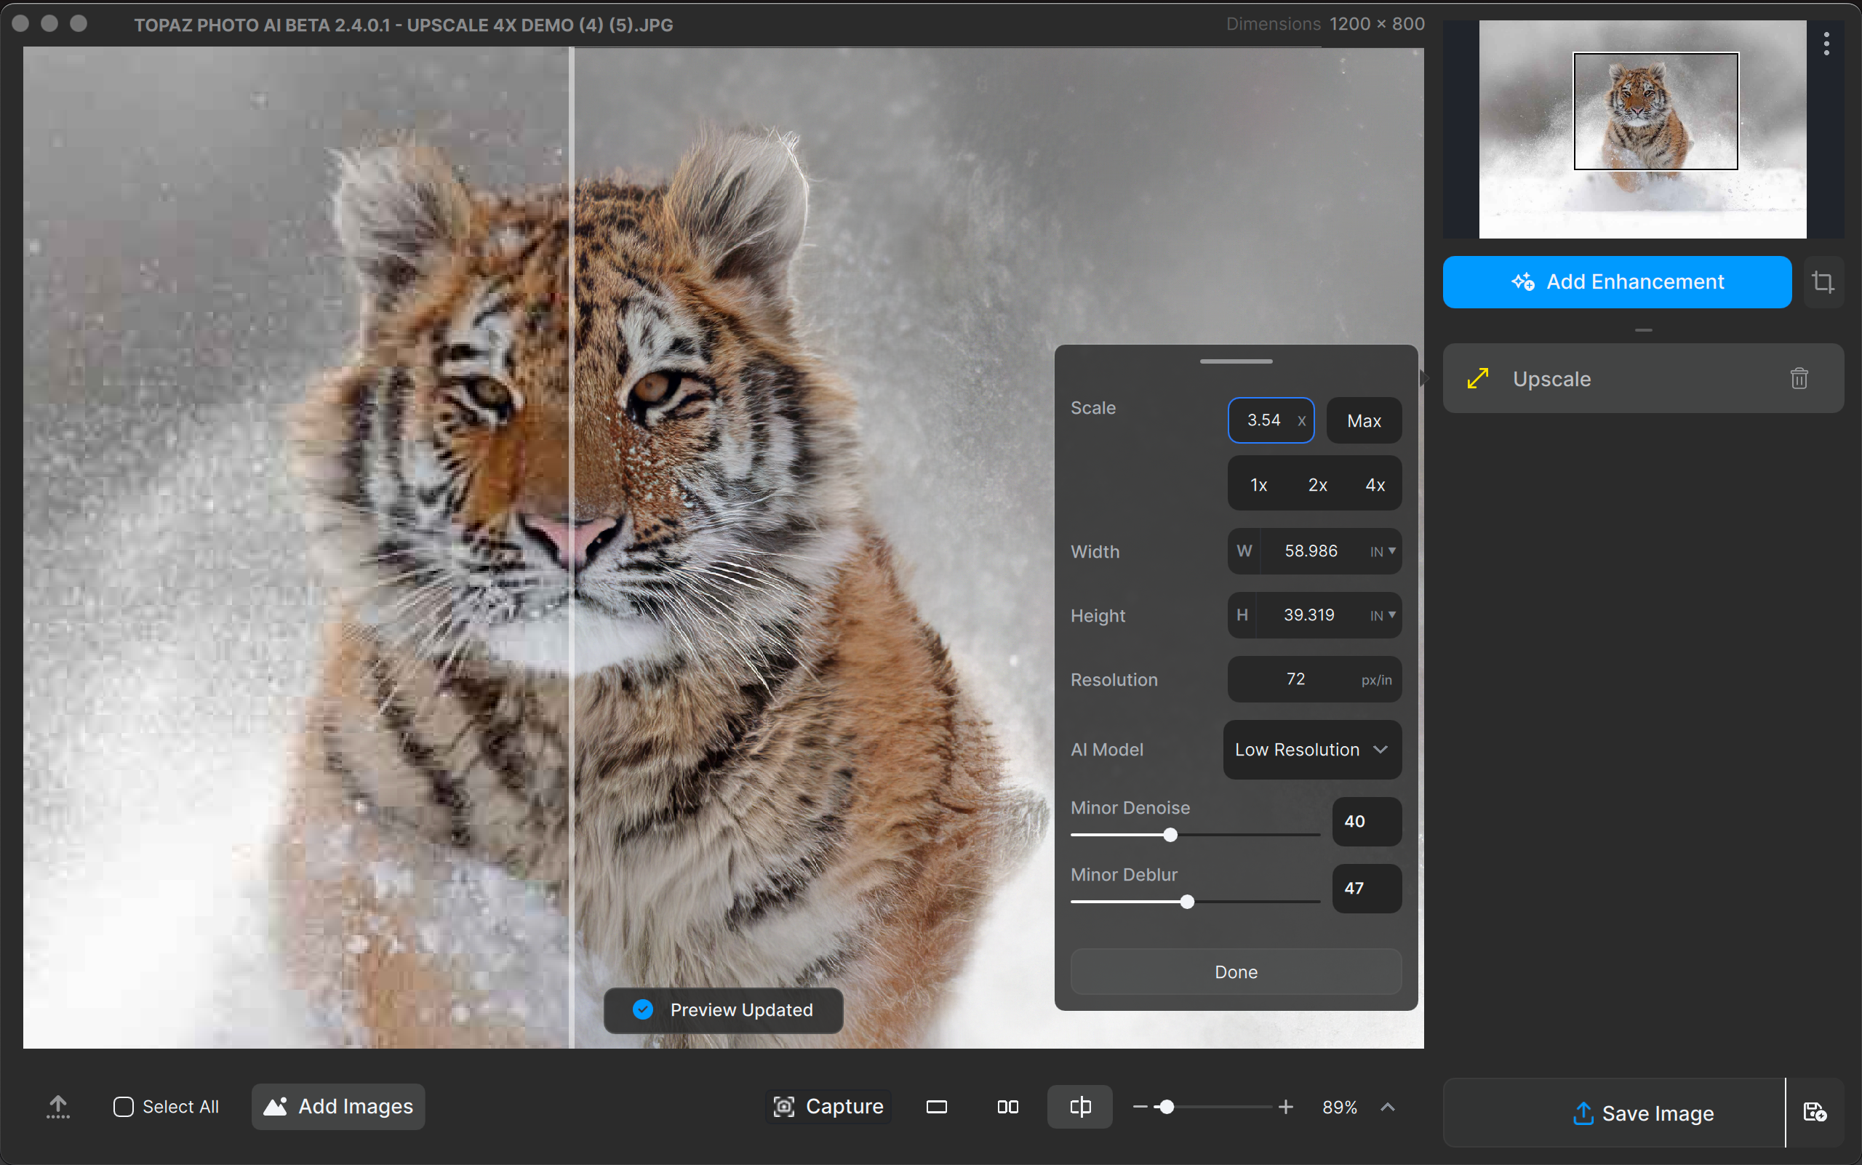This screenshot has width=1862, height=1165.
Task: Click the Max scale button
Action: pos(1363,420)
